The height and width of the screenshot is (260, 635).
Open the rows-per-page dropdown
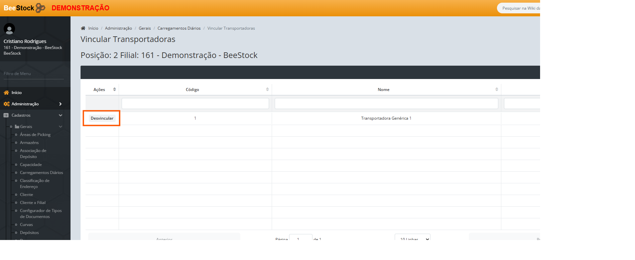click(412, 238)
